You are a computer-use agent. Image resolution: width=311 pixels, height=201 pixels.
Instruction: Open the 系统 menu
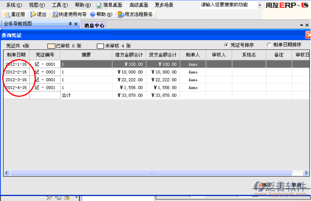(14, 5)
